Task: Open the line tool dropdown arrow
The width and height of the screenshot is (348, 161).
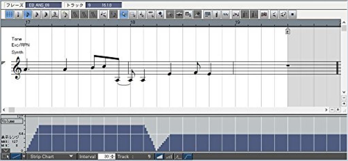Action: (24, 157)
